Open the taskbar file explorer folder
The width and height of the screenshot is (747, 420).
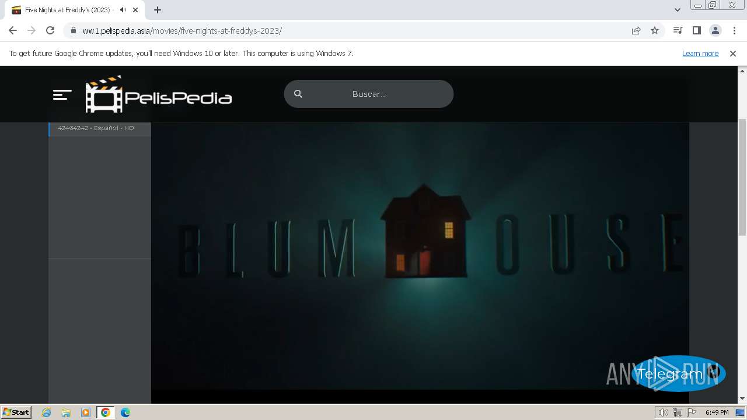point(66,412)
